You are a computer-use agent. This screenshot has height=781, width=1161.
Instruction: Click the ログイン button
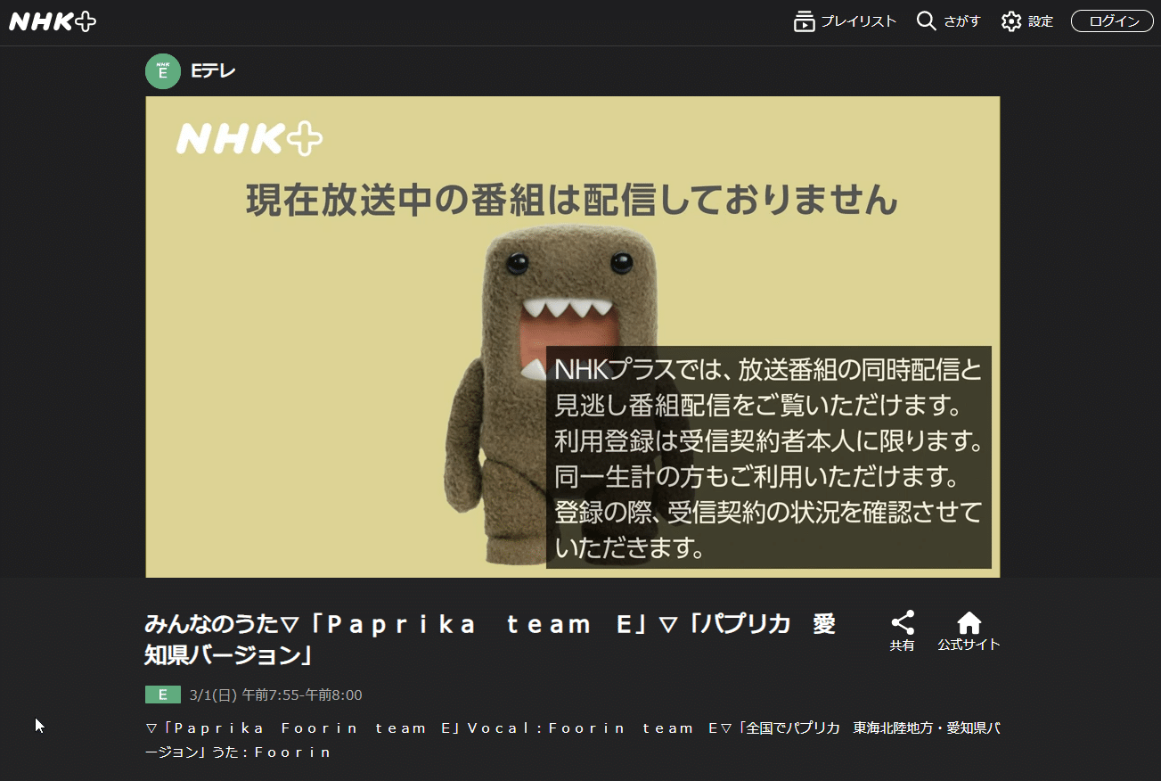click(1112, 21)
